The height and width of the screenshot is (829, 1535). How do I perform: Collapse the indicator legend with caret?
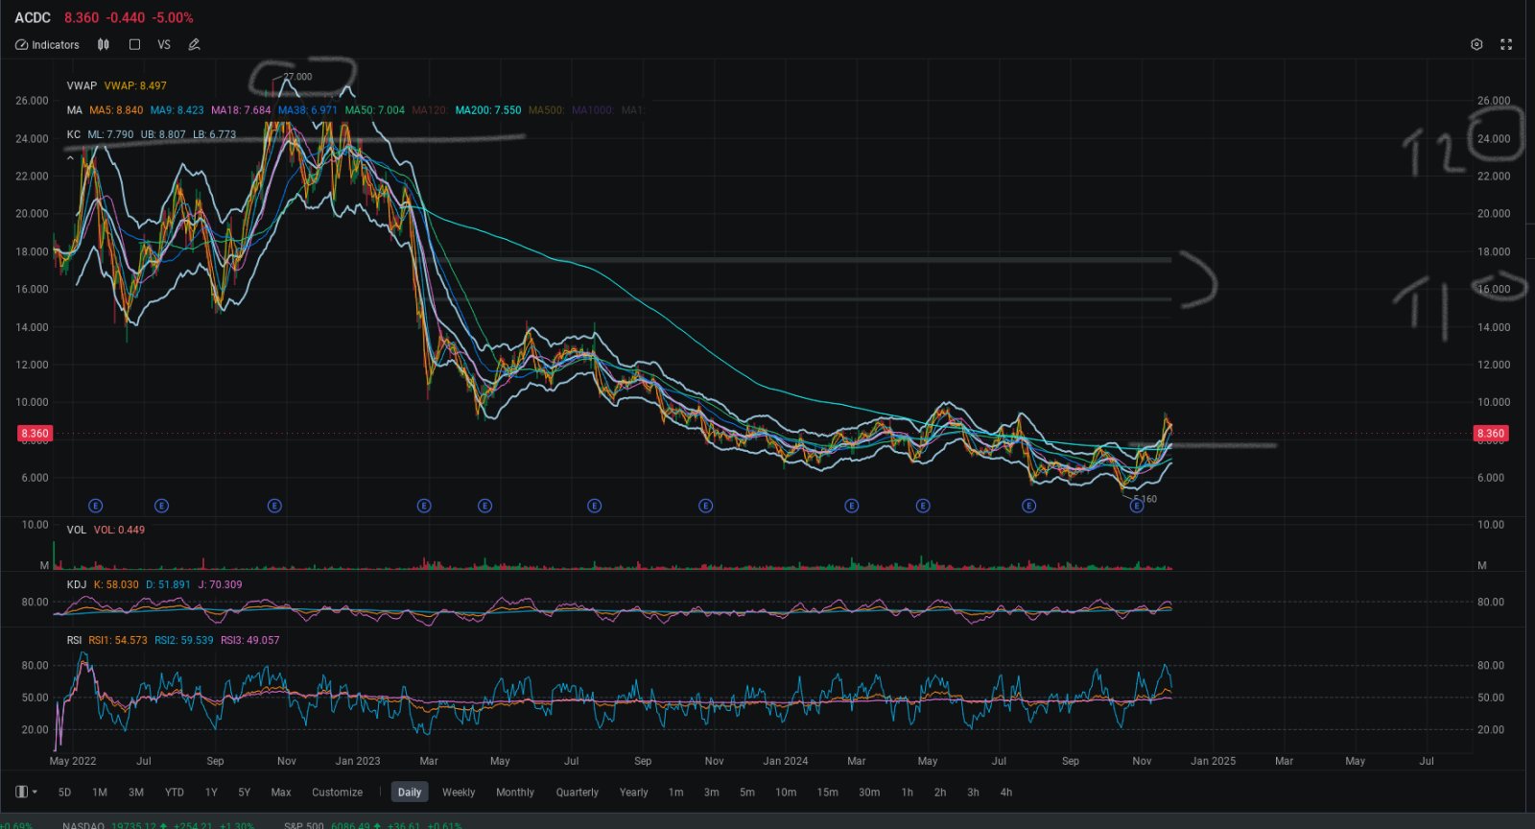click(71, 157)
